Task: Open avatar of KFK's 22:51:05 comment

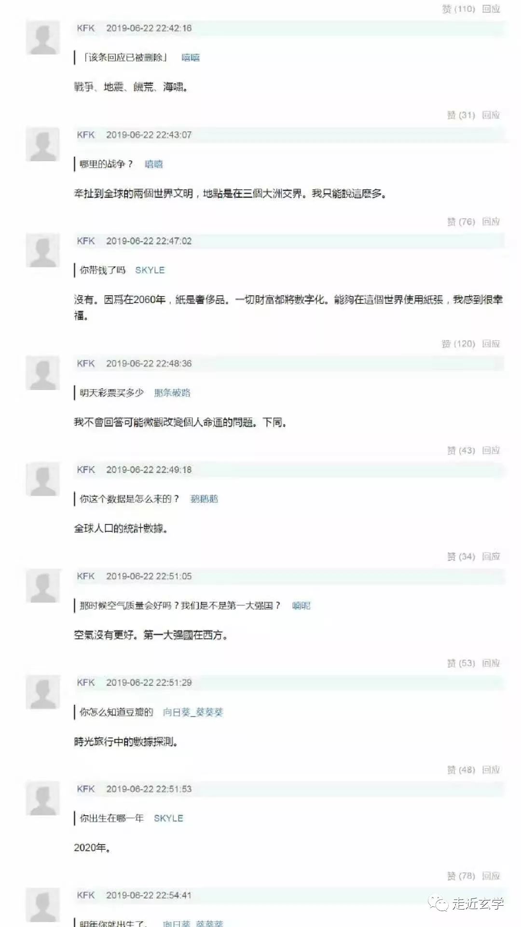Action: click(43, 586)
